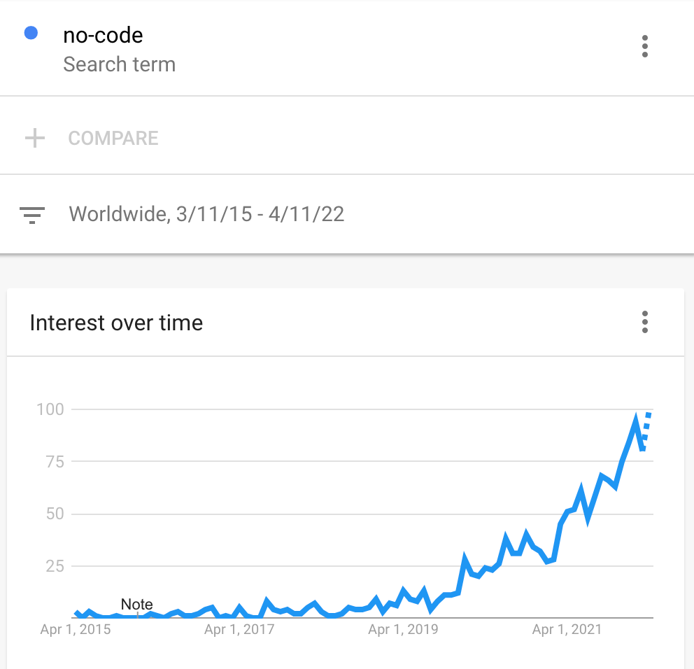
Task: Edit the no-code search term
Action: (103, 34)
